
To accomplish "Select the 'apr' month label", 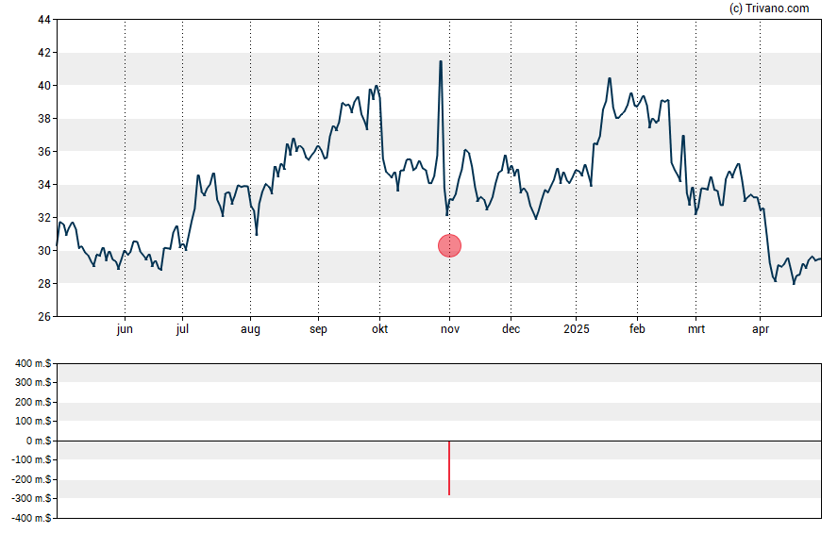I will (x=761, y=329).
